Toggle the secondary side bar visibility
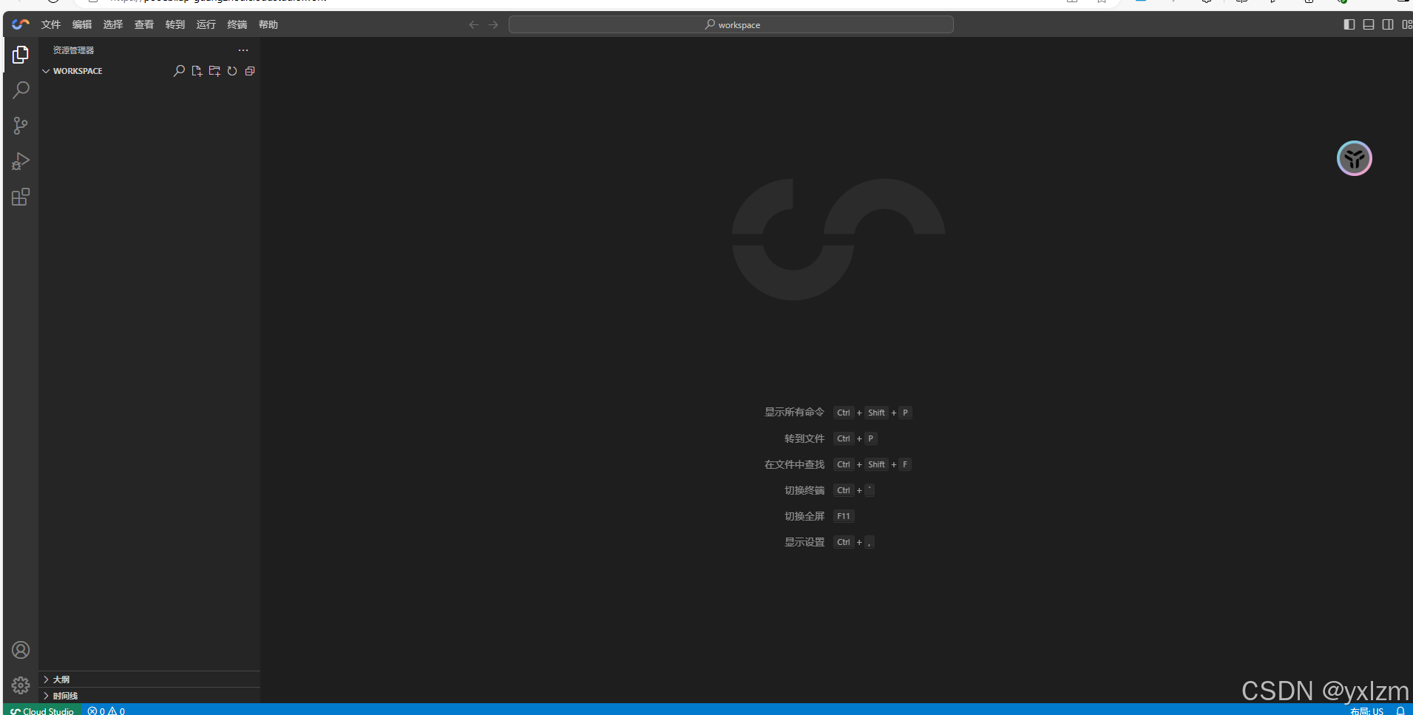1413x715 pixels. (x=1388, y=24)
